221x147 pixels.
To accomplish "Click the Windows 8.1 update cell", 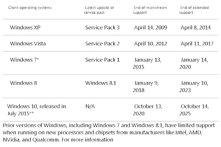I will click(x=100, y=83).
